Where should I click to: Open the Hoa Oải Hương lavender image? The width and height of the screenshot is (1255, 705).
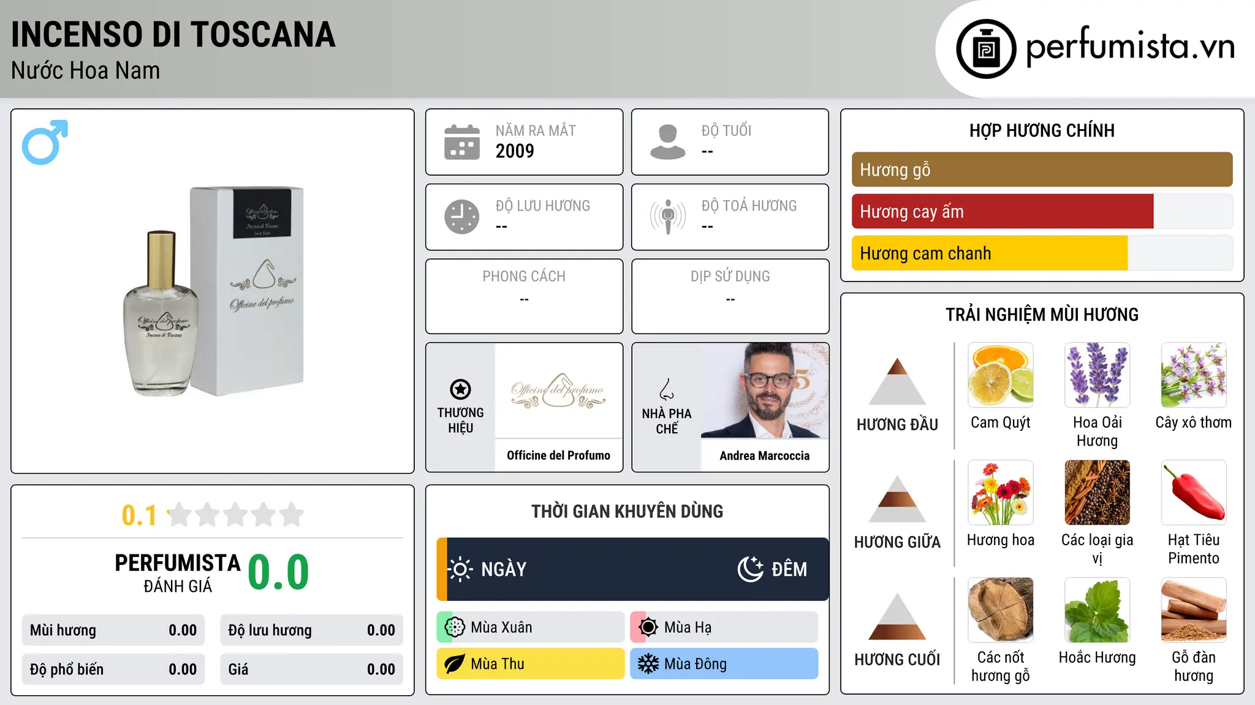(1098, 375)
